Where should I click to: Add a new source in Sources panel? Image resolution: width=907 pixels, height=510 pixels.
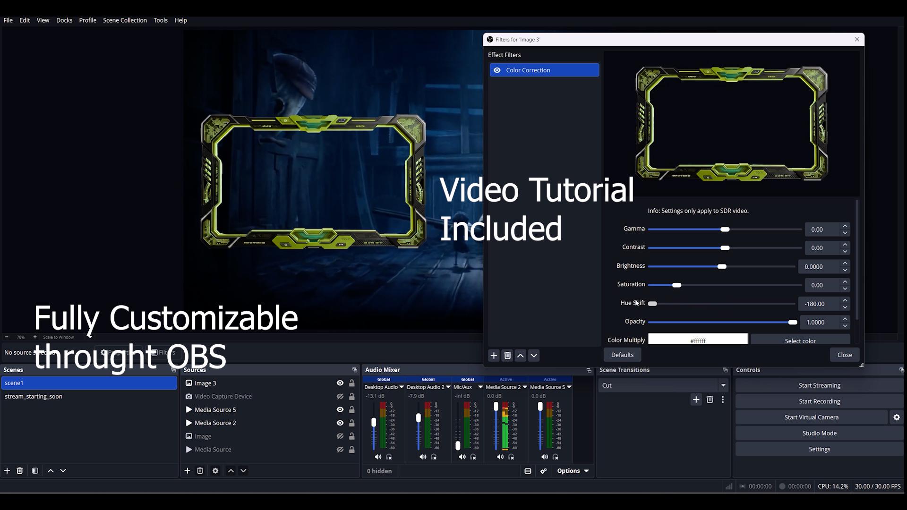pos(188,471)
